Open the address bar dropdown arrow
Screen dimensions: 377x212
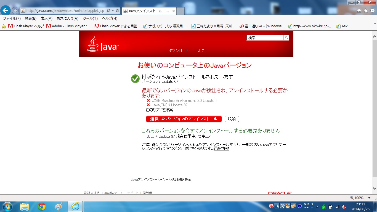113,10
